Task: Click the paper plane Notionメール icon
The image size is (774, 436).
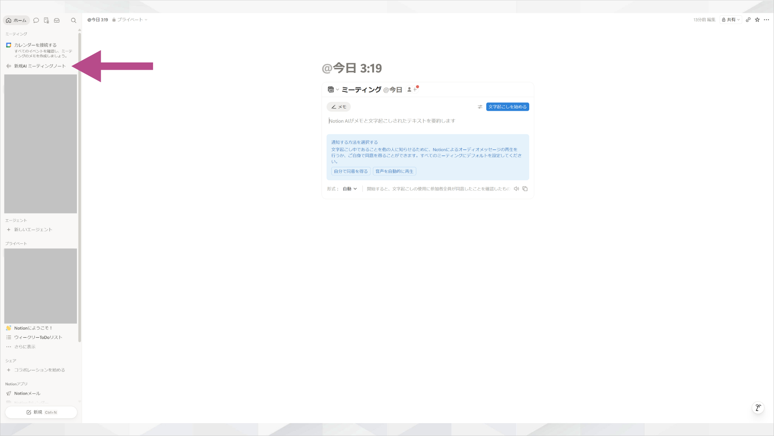Action: pos(8,393)
